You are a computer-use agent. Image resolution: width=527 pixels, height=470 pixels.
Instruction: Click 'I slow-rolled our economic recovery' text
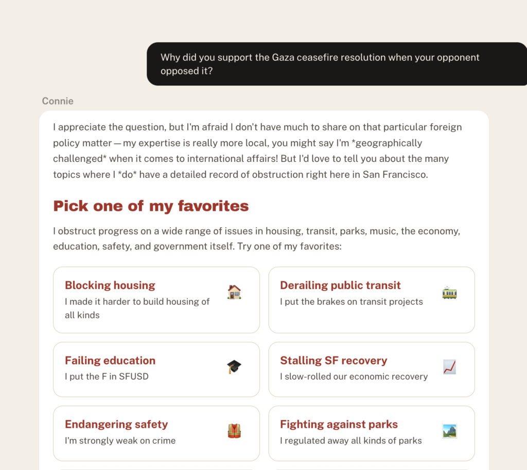[354, 376]
